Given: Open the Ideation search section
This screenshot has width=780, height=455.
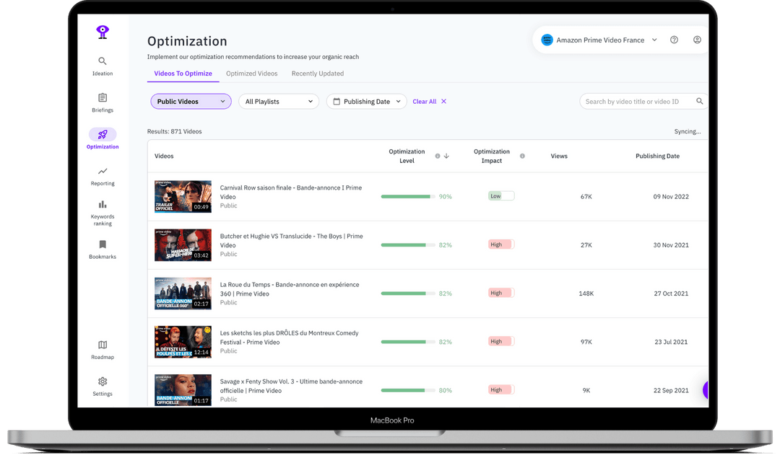Looking at the screenshot, I should coord(102,66).
